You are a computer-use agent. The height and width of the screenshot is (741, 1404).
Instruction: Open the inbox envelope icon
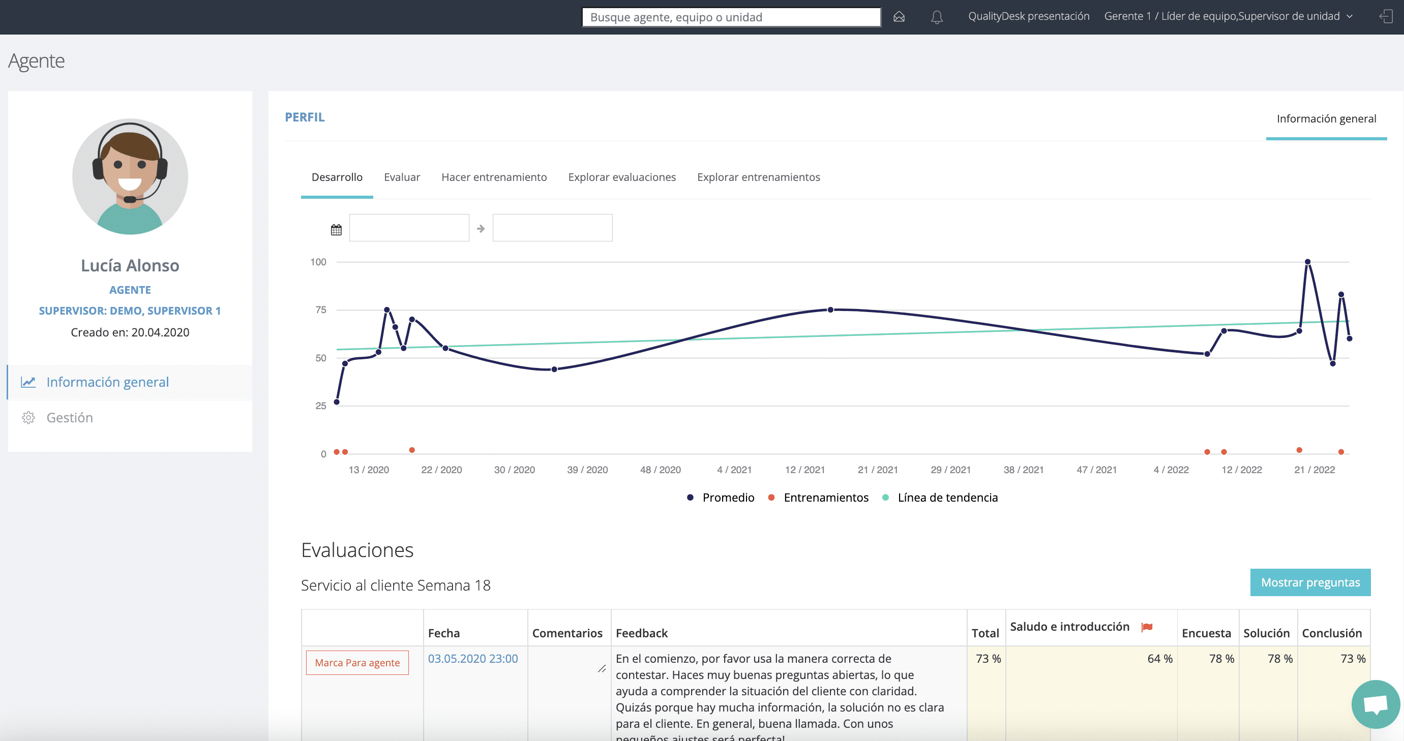pyautogui.click(x=899, y=17)
